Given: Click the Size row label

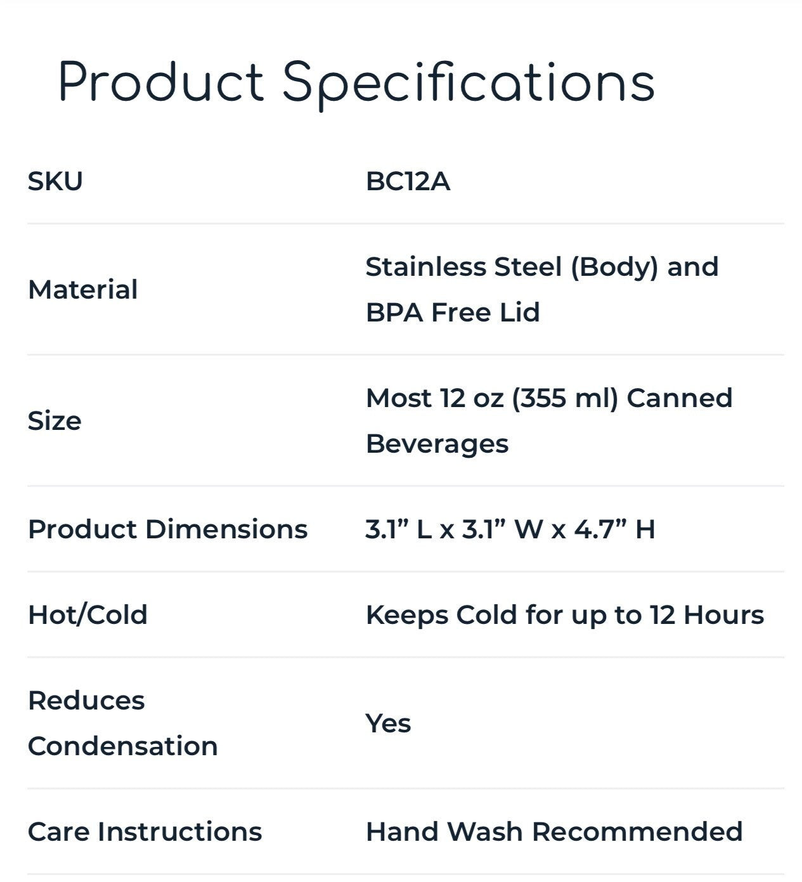Looking at the screenshot, I should (55, 421).
